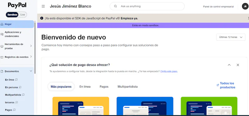249x116 pixels.
Task: Click the external icon beside sidebar Multipartidista
Action: [23, 95]
